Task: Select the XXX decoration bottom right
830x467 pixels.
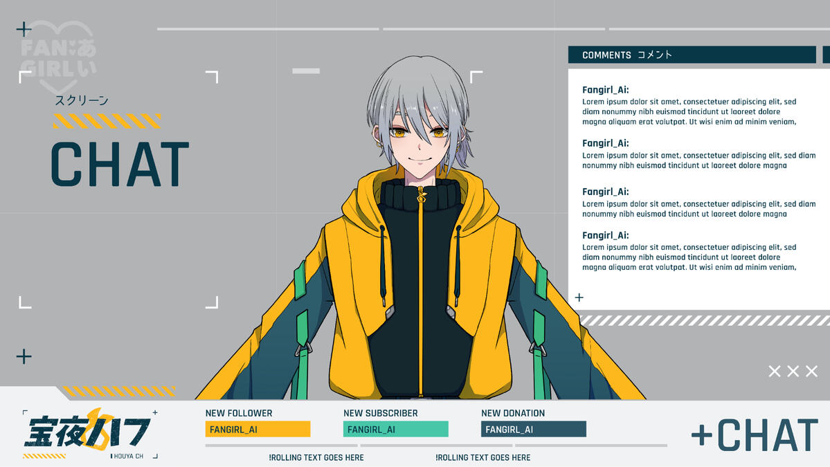Action: (791, 371)
